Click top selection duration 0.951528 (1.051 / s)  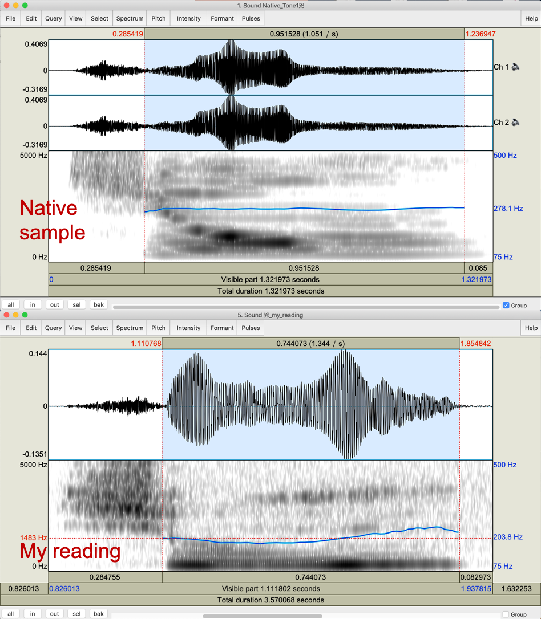304,34
